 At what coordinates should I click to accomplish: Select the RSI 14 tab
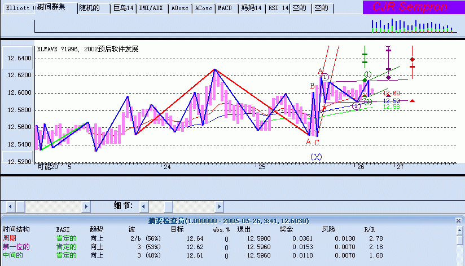(278, 8)
